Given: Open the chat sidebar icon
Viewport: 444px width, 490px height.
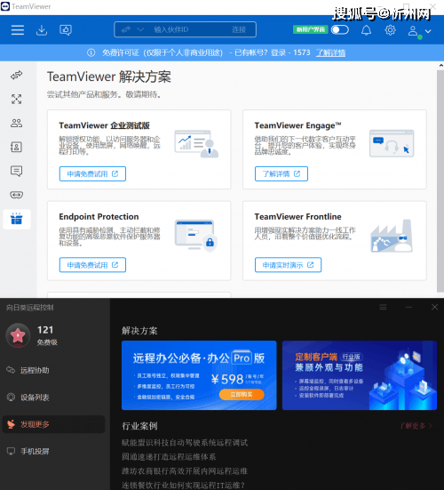Looking at the screenshot, I should (x=17, y=171).
